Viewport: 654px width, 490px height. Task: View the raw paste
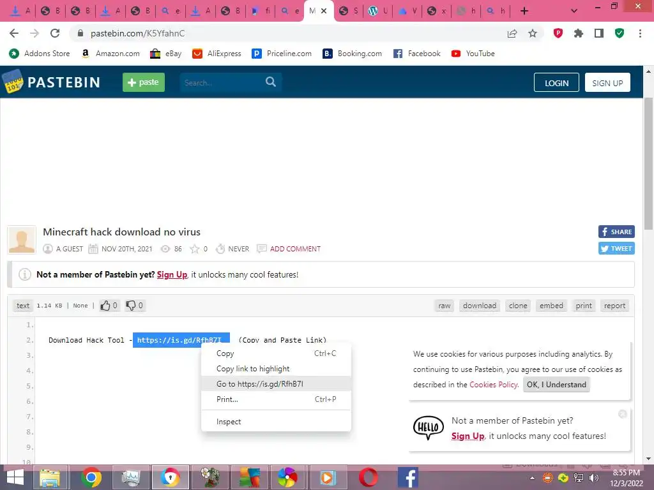[445, 306]
